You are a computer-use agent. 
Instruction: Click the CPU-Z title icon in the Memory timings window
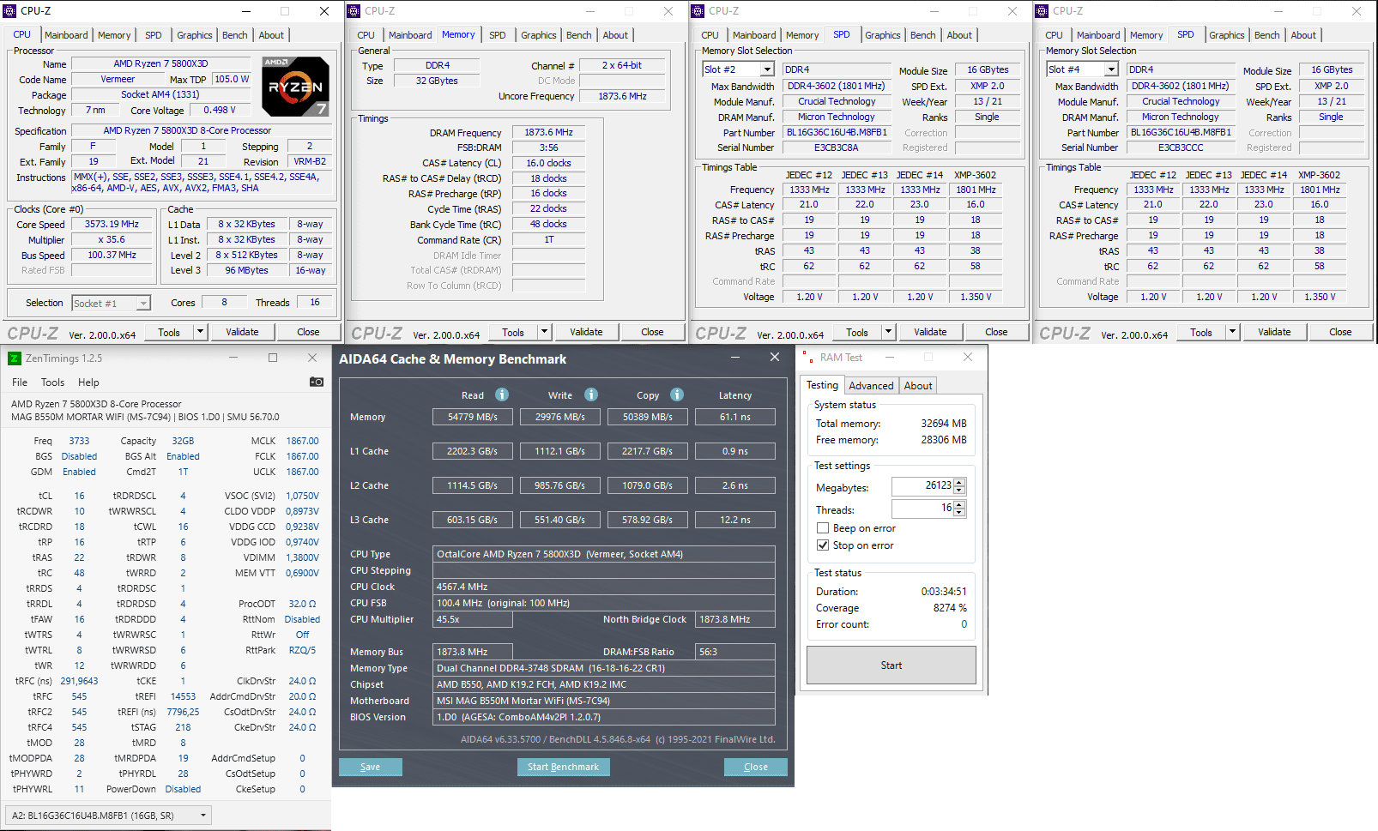click(x=354, y=11)
